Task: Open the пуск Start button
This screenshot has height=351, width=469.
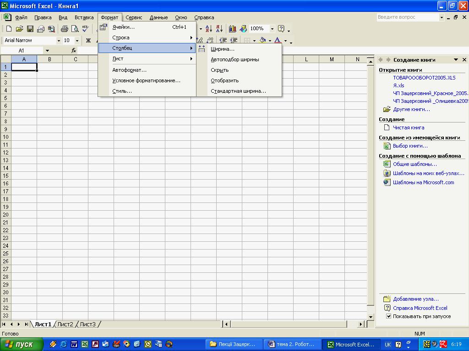Action: click(22, 345)
